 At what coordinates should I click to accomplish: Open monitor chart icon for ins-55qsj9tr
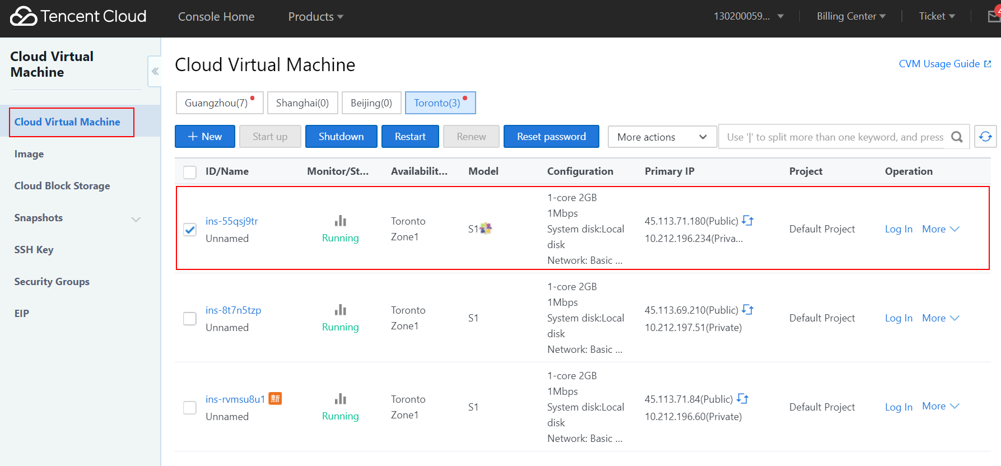(x=341, y=221)
